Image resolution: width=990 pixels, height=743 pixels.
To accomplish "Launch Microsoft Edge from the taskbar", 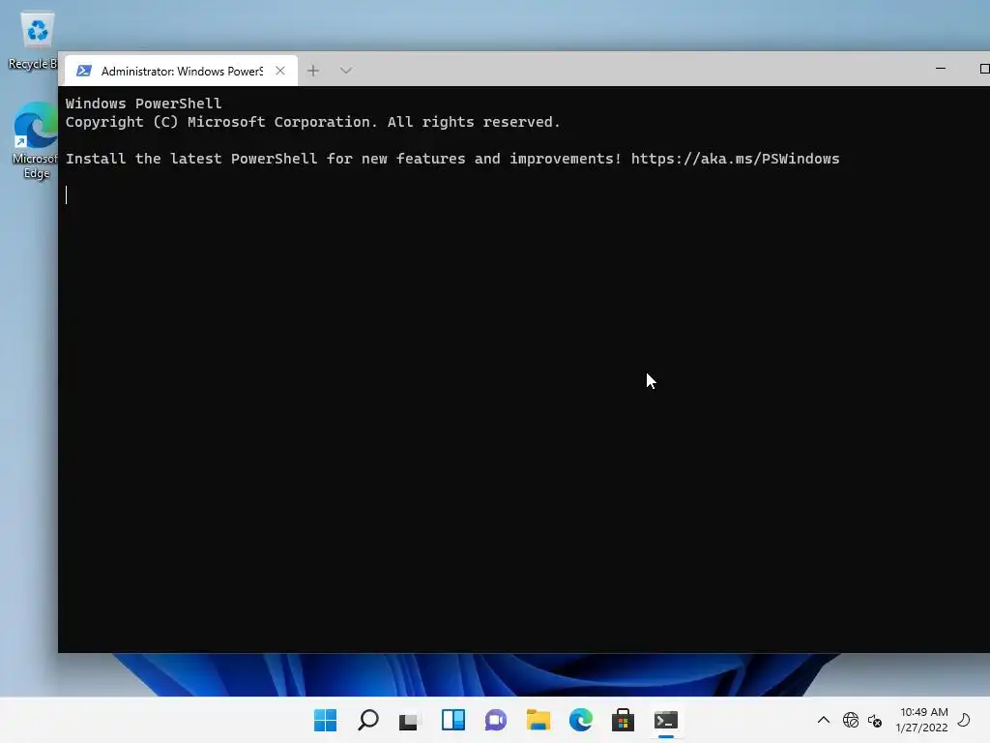I will (x=580, y=720).
